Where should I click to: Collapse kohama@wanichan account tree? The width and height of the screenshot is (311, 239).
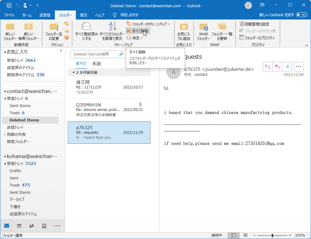coord(5,156)
